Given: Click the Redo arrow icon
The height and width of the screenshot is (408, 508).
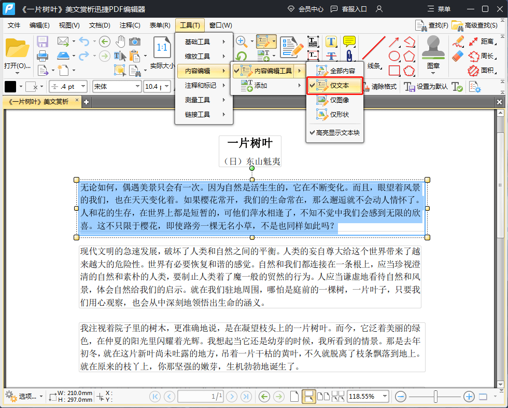Looking at the screenshot, I should click(x=84, y=56).
